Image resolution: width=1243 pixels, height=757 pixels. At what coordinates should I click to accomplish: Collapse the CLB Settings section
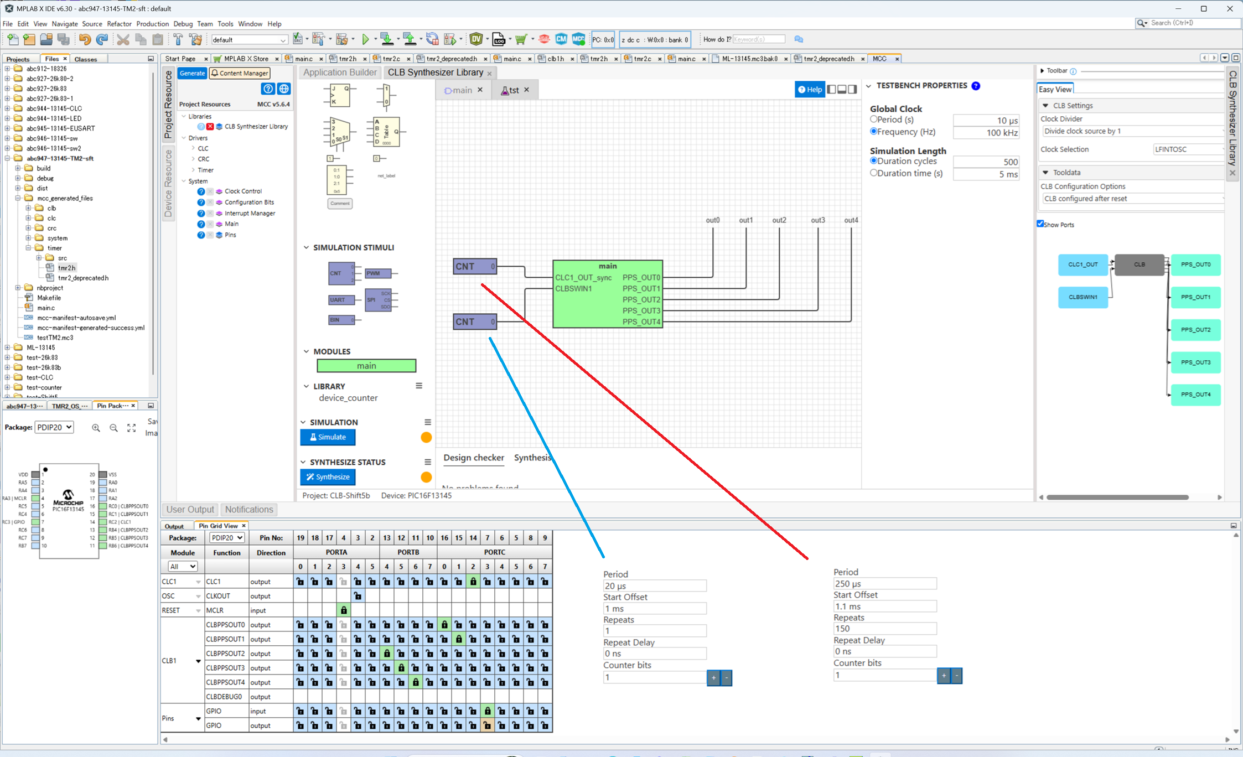coord(1045,106)
